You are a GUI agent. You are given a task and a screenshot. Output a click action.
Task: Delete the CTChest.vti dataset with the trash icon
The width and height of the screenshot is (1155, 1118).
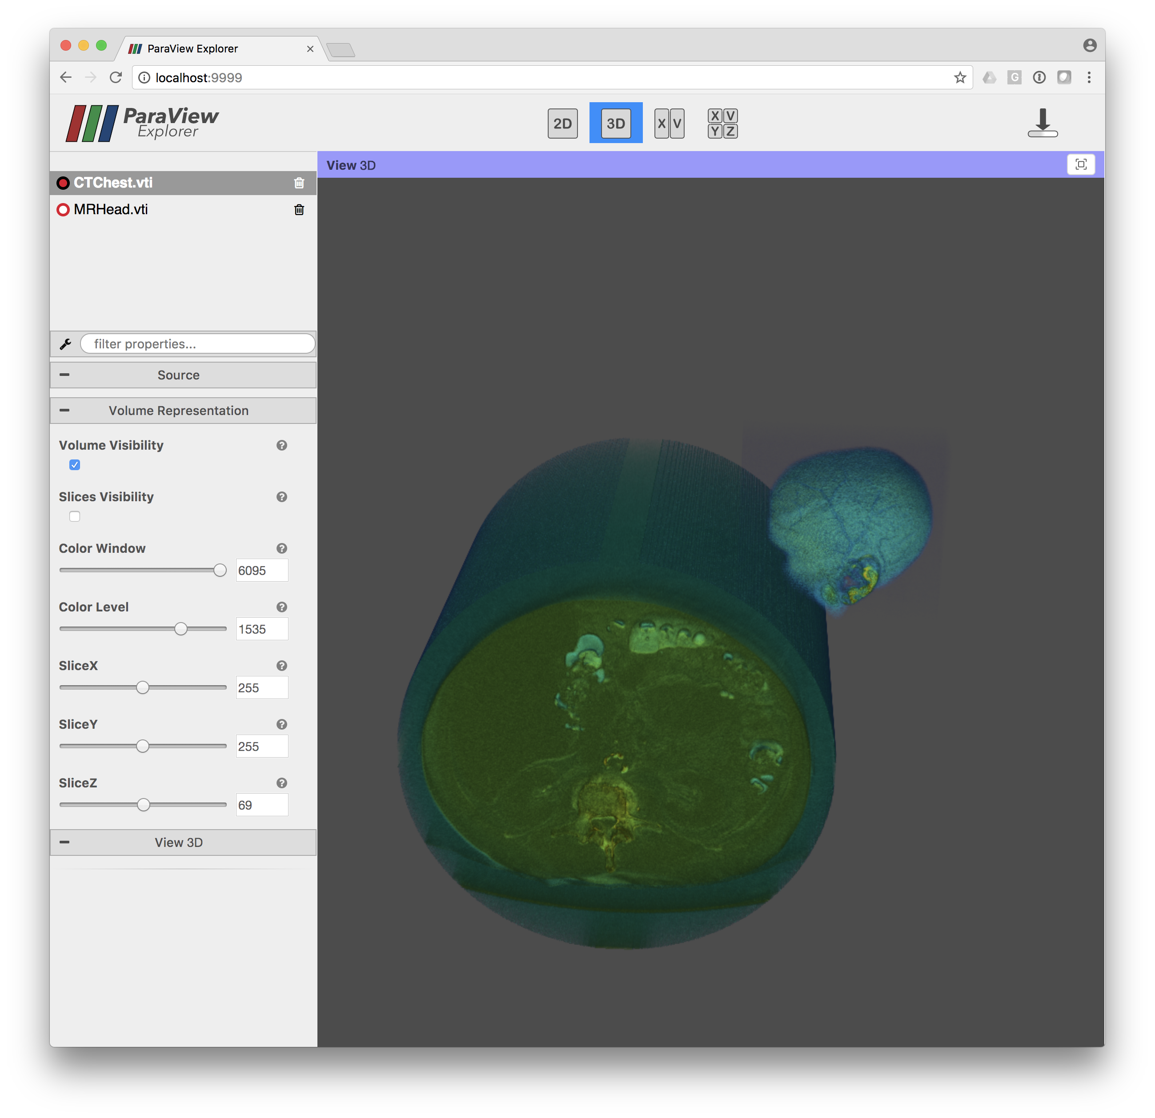tap(299, 183)
